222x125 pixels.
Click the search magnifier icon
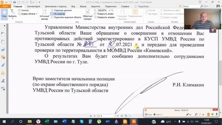pos(202,6)
